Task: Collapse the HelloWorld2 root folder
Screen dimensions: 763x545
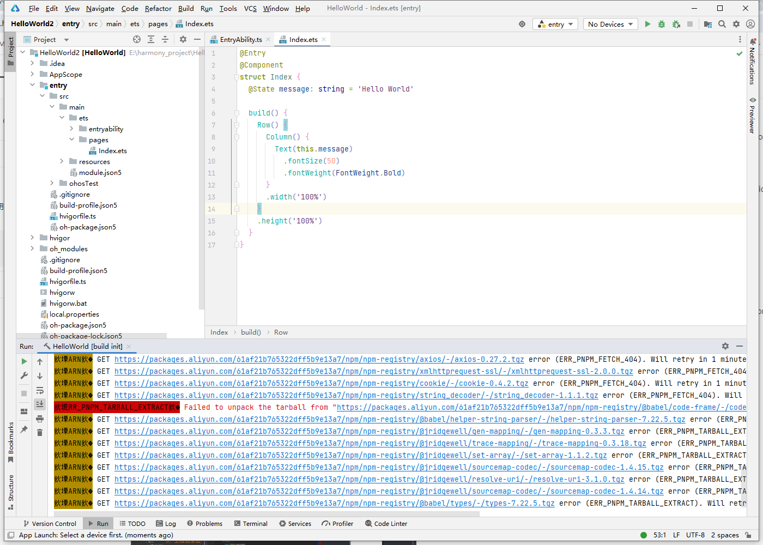Action: coord(23,52)
